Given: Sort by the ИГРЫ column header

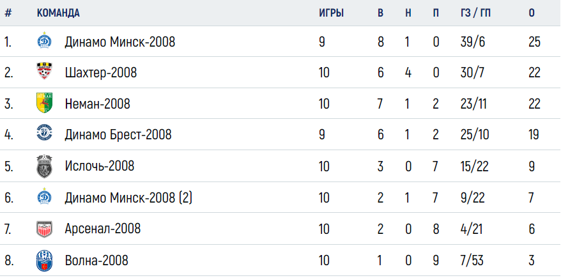Looking at the screenshot, I should click(x=332, y=13).
